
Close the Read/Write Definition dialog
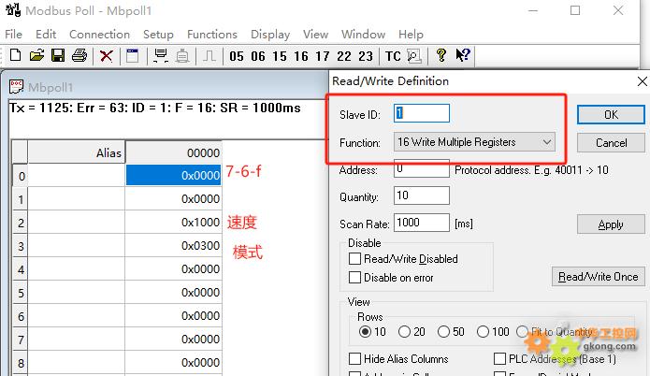(x=643, y=81)
